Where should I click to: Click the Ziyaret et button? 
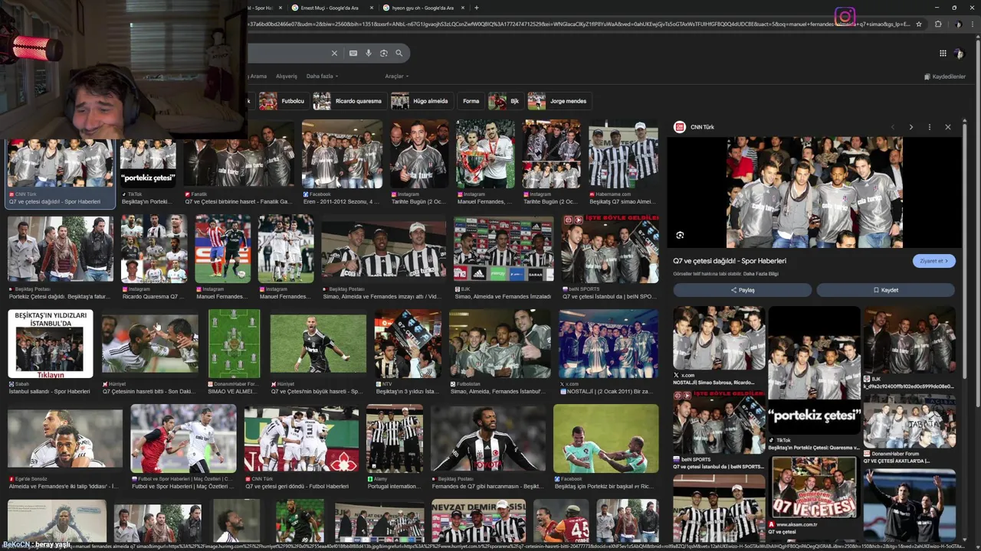click(934, 261)
